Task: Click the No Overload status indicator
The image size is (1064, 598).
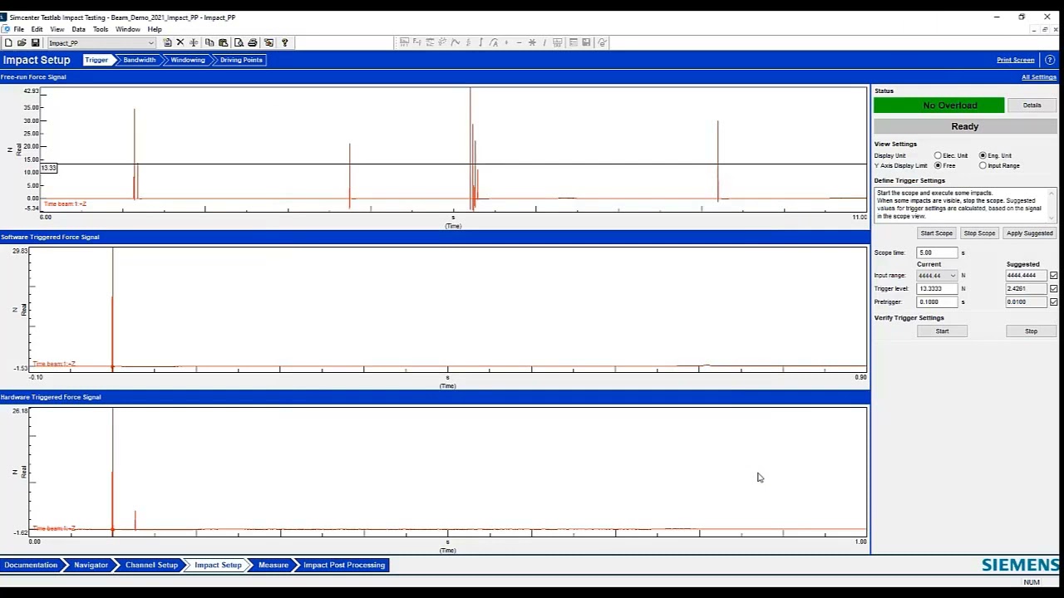Action: point(938,105)
